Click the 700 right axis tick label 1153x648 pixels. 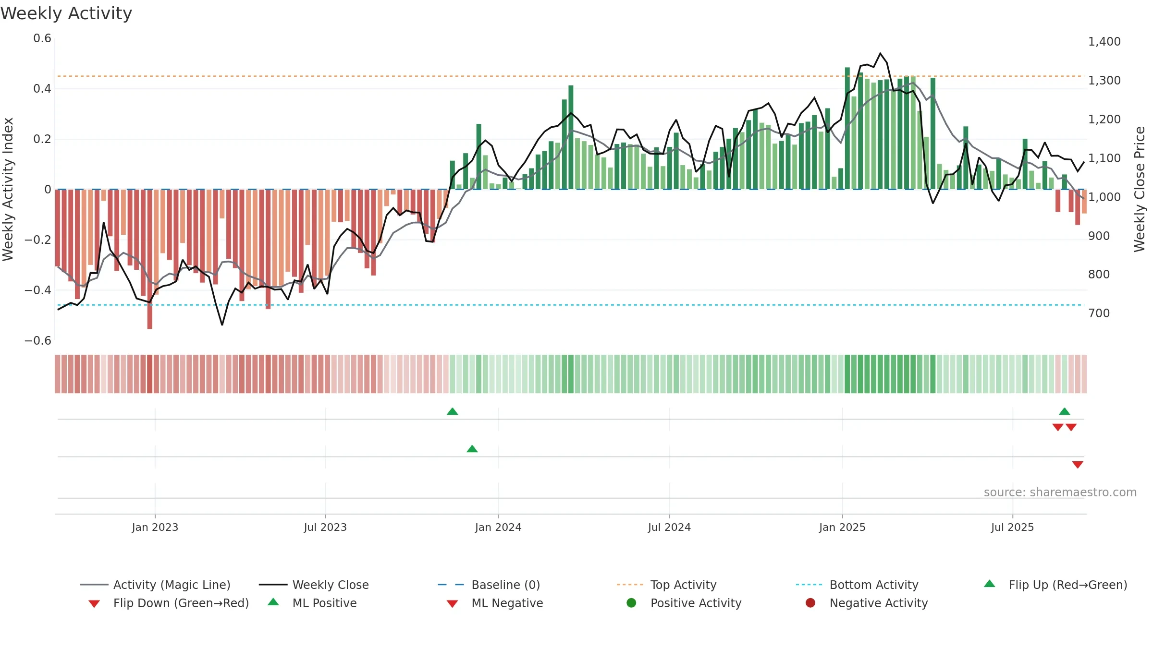coord(1099,313)
